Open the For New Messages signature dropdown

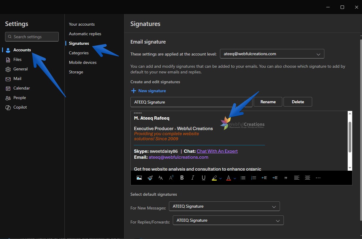tap(224, 206)
